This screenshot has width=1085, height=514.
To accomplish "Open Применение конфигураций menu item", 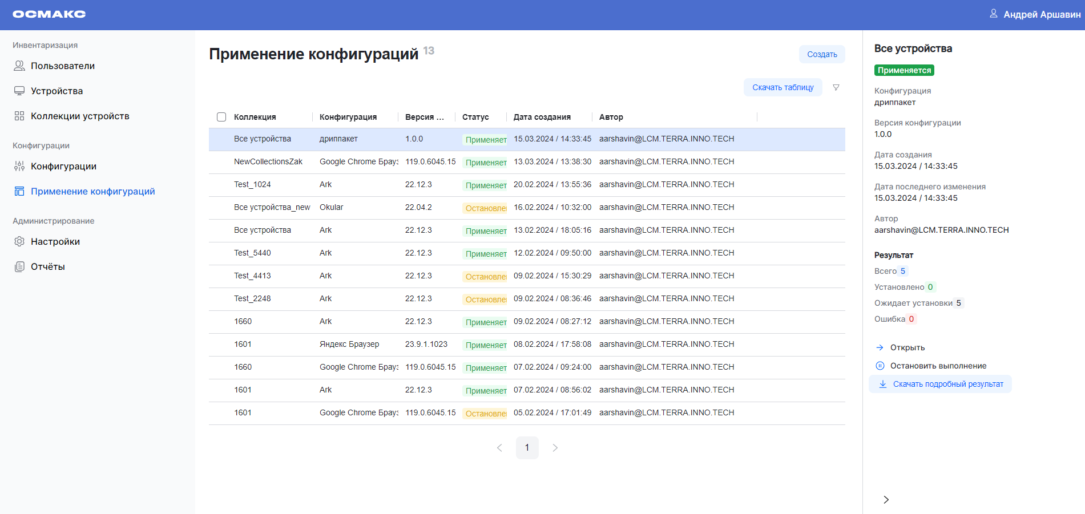I will pyautogui.click(x=92, y=192).
